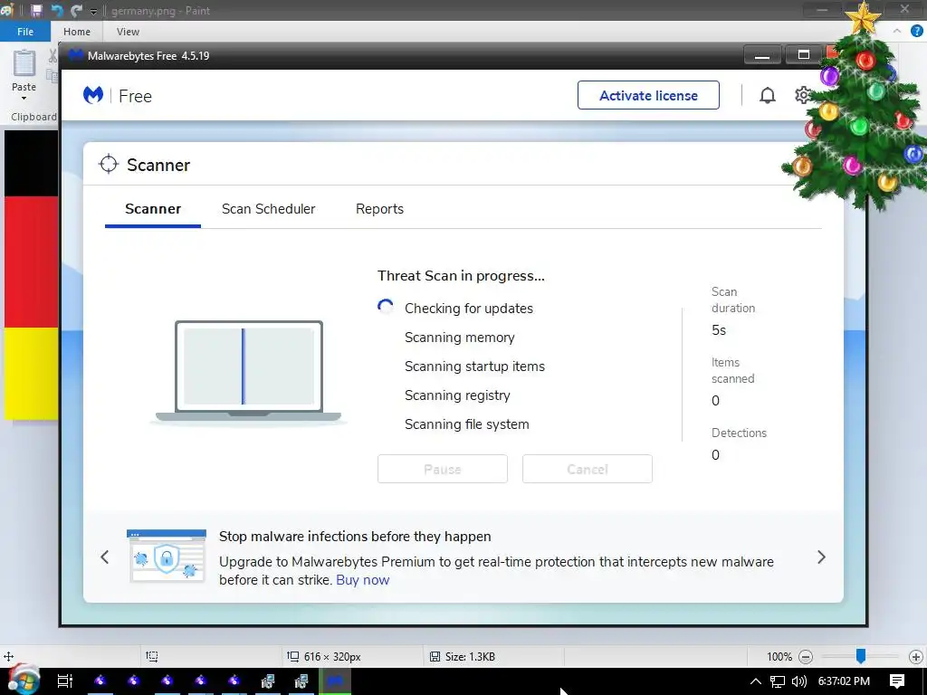The width and height of the screenshot is (927, 695).
Task: Save the image with Paint's quick access Save icon
Action: [x=36, y=10]
